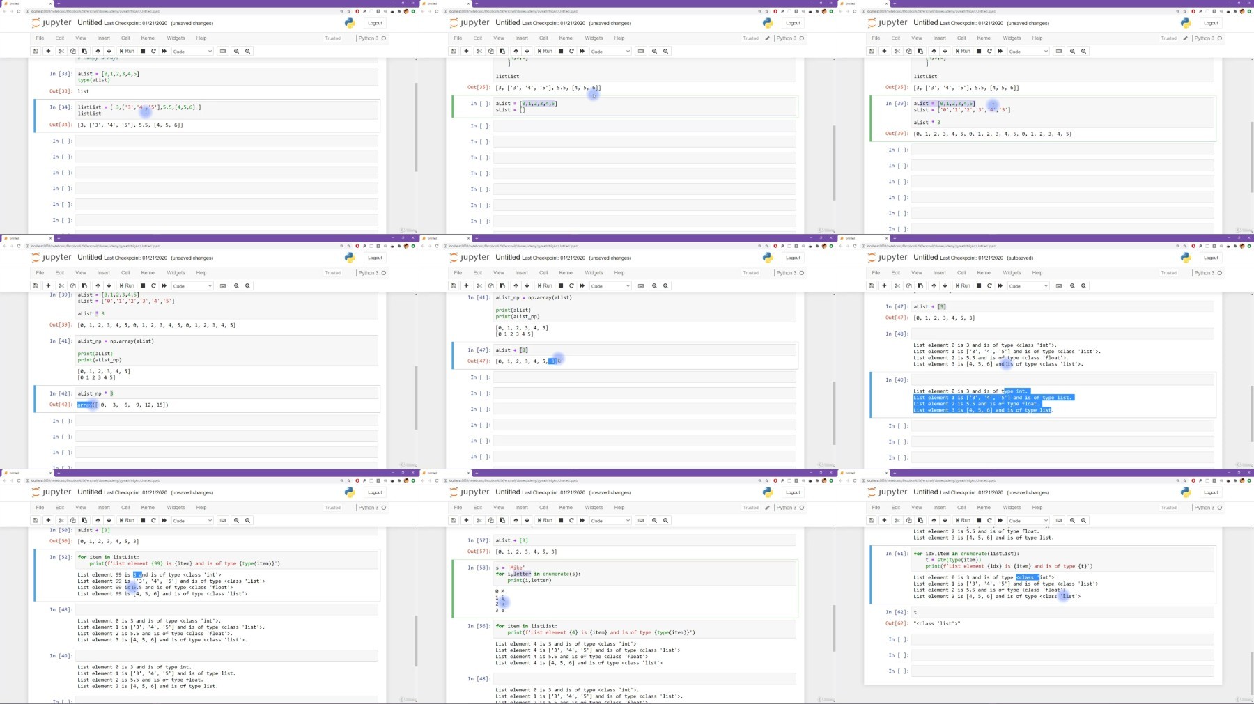The height and width of the screenshot is (704, 1254).
Task: Run the selected cell in top-middle notebook
Action: tap(545, 51)
